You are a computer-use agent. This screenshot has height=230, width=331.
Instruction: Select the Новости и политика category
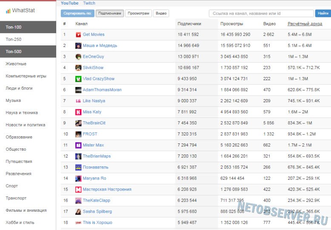tap(26, 125)
